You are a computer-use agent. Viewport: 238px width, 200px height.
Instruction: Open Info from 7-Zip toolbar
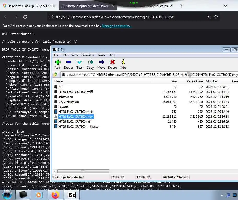(123, 64)
